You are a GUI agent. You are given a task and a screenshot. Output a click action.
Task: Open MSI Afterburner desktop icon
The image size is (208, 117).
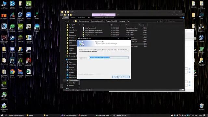coord(4,96)
